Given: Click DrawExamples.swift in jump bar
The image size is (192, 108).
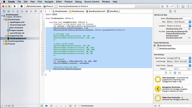Looking at the screenshot, I should [95, 11].
